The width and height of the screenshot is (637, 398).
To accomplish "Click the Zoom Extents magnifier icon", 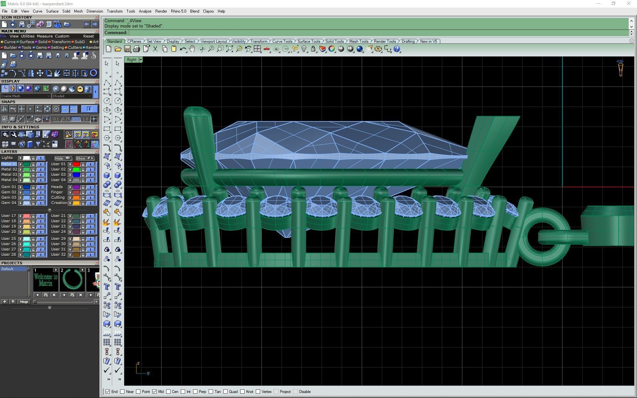I will (230, 49).
